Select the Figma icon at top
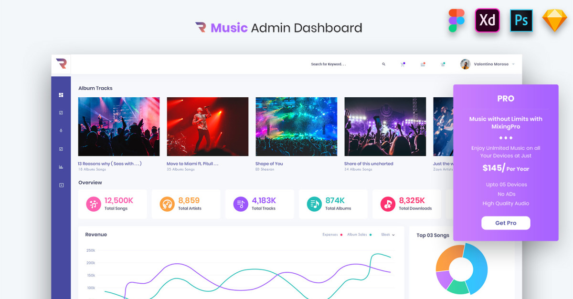The height and width of the screenshot is (299, 573). (456, 21)
